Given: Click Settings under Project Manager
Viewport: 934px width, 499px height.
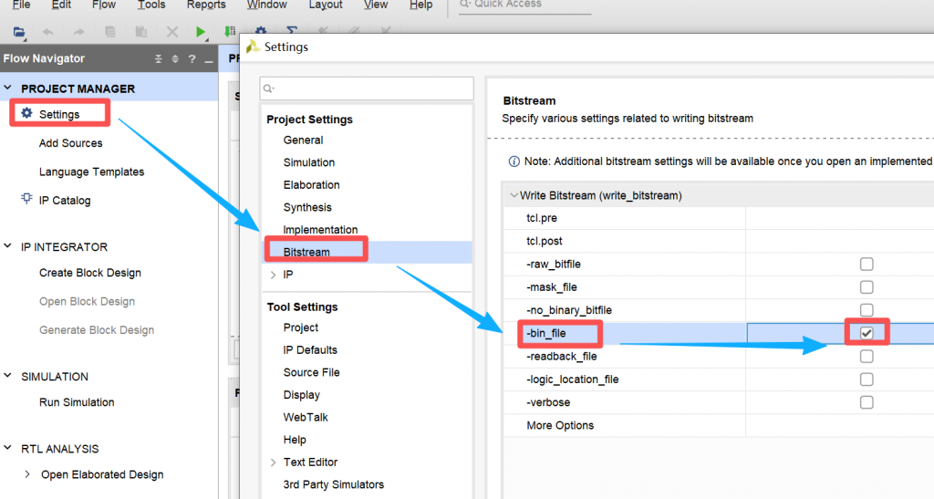Looking at the screenshot, I should (x=59, y=114).
